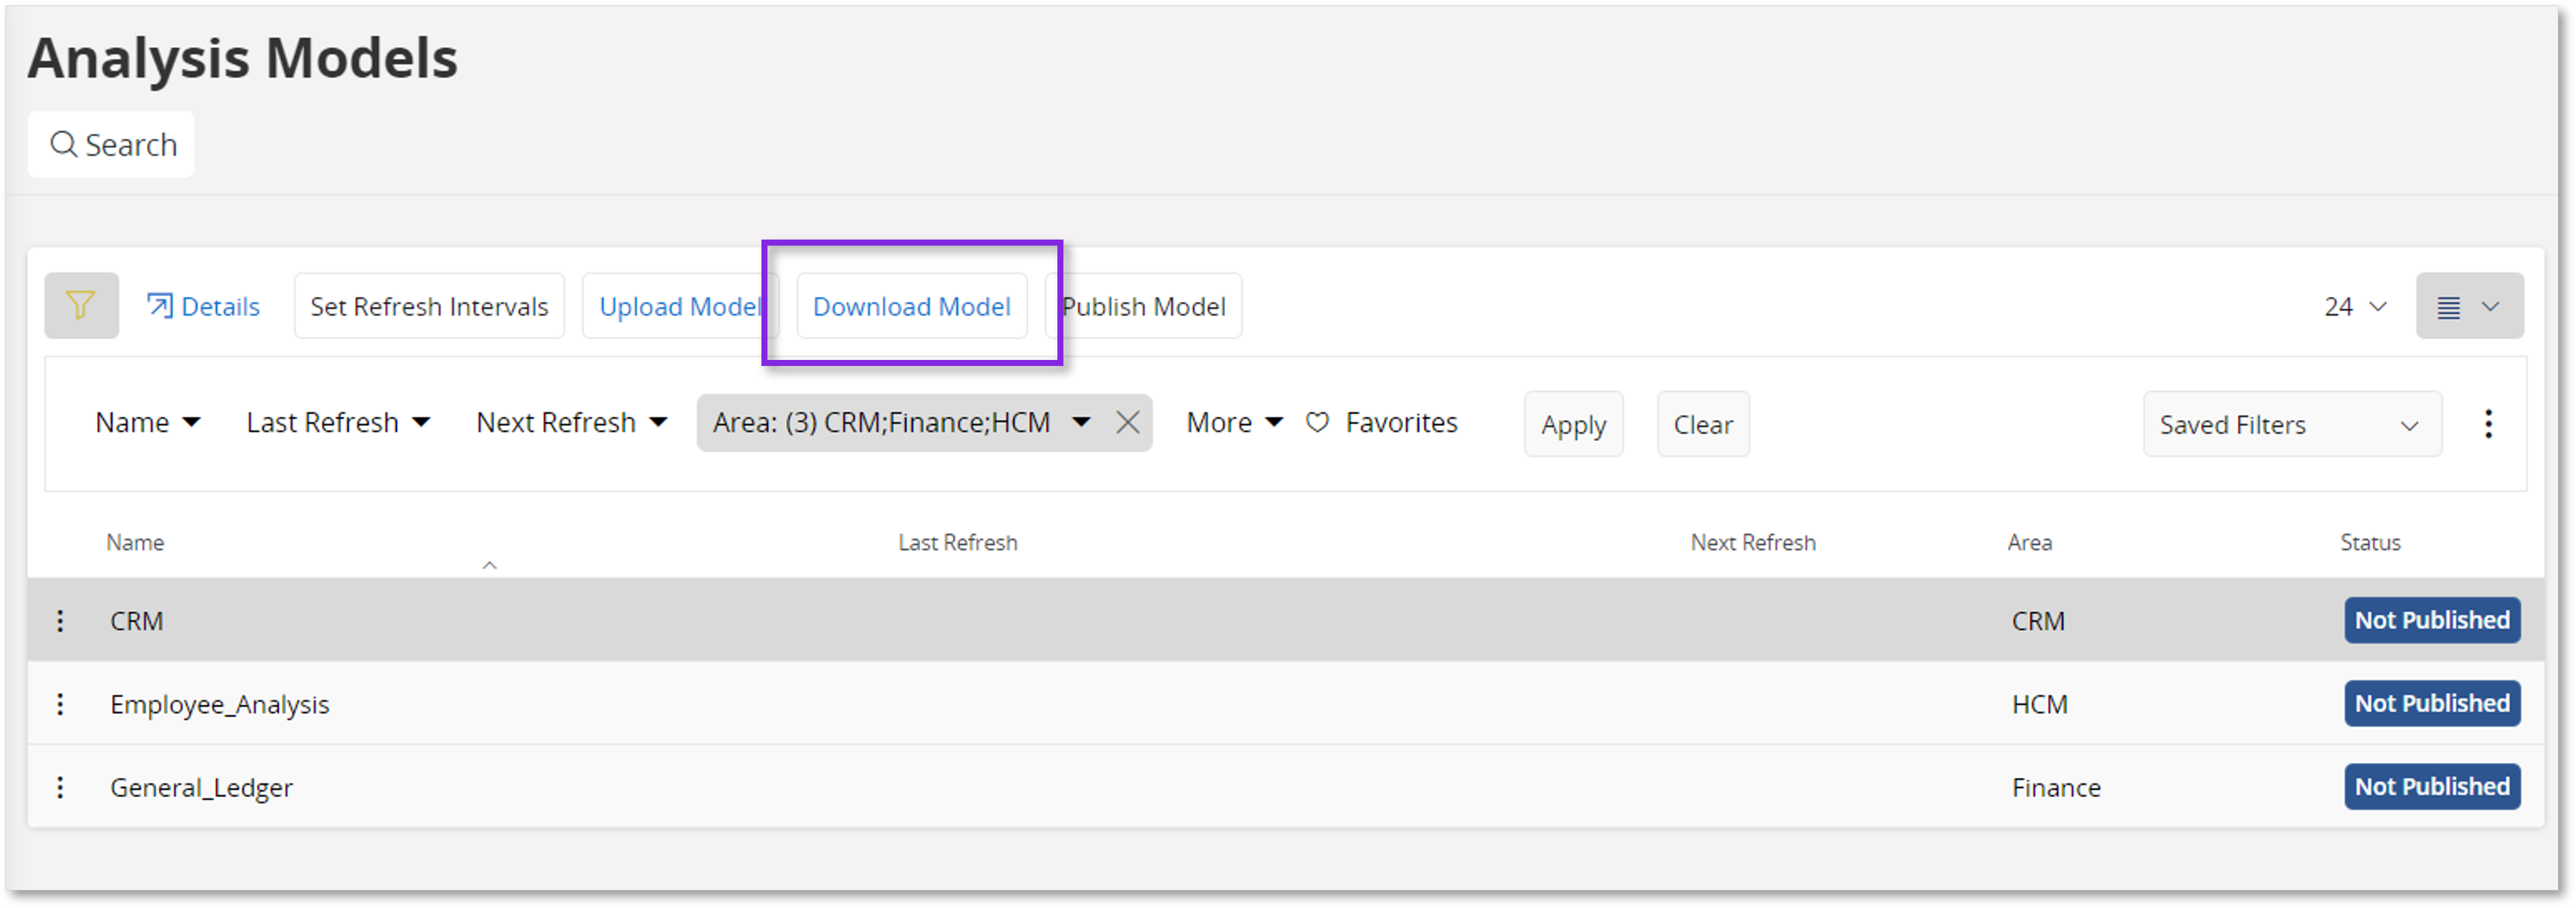This screenshot has width=2576, height=908.
Task: Click the Download Model button
Action: 911,306
